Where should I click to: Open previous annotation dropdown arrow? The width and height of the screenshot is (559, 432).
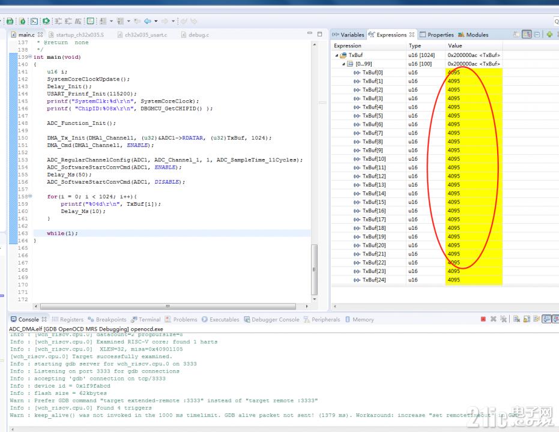(128, 22)
